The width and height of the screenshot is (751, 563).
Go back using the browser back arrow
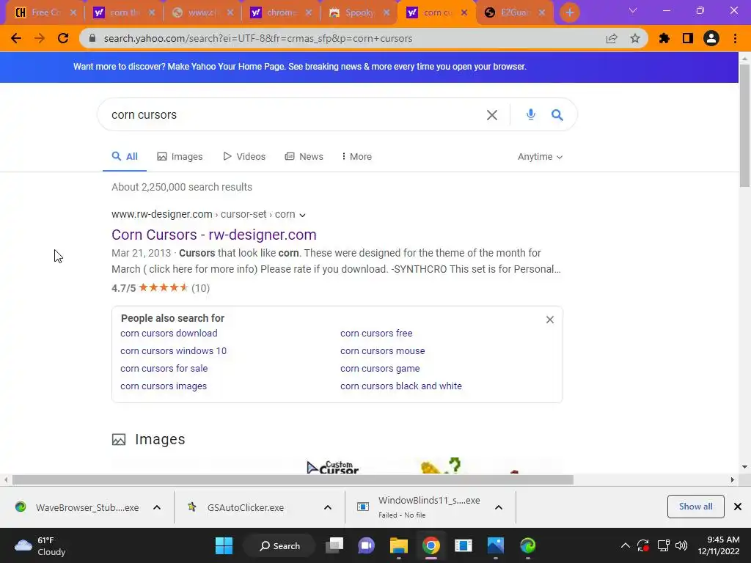[x=16, y=38]
